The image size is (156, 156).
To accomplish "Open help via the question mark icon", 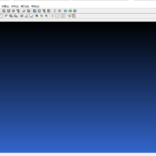I will [x=75, y=11].
